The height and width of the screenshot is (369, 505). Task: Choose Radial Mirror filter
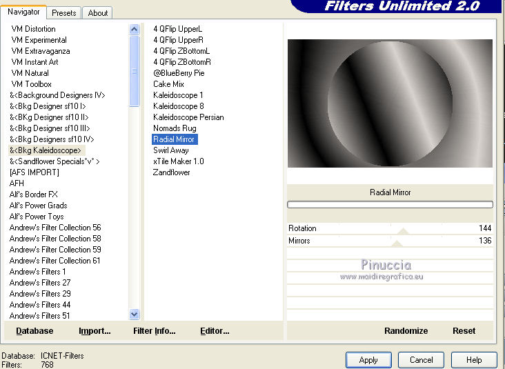pos(175,139)
